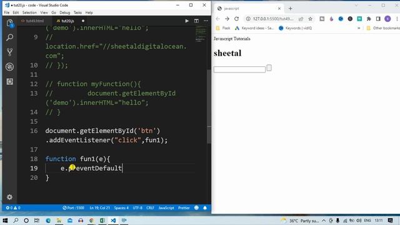Split the editor with the split icon

[x=196, y=21]
